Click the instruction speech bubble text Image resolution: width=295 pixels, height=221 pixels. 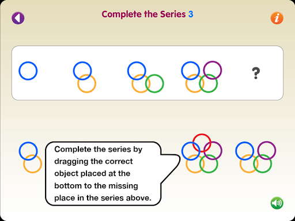point(103,174)
